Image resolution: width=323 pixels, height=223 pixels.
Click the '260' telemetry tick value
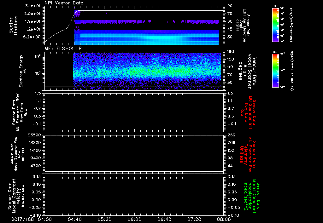click(x=231, y=135)
